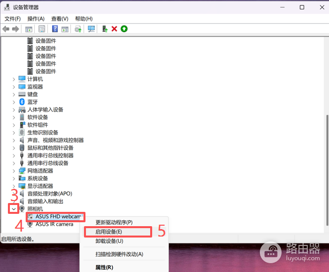Click the vertical scrollbar thumb

(328, 170)
